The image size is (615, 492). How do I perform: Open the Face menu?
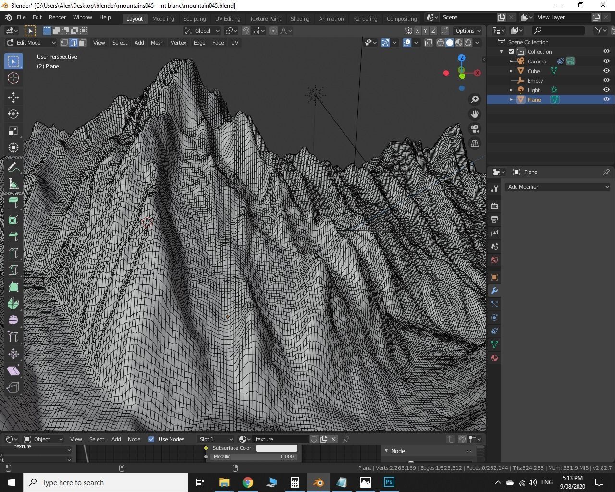pos(218,43)
